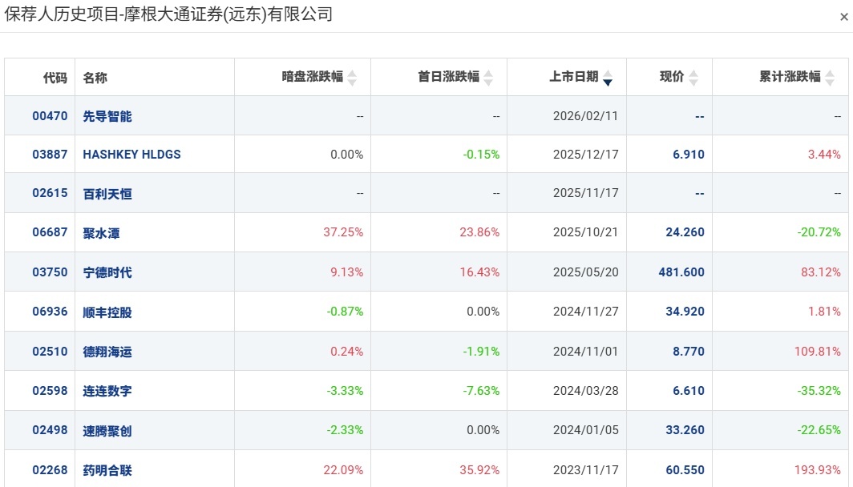Select first-day change 23.86%

pyautogui.click(x=479, y=232)
